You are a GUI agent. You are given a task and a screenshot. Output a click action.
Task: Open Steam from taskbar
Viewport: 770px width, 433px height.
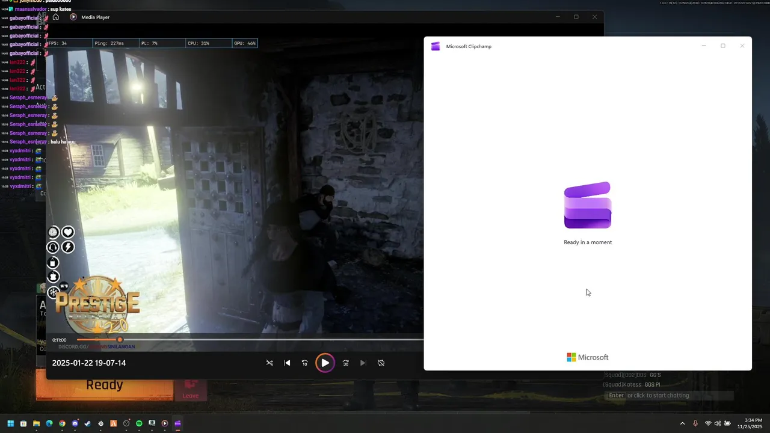(x=88, y=423)
